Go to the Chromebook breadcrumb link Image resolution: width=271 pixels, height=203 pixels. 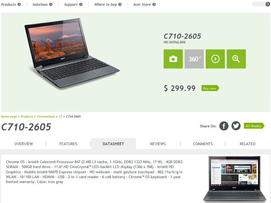coord(46,117)
